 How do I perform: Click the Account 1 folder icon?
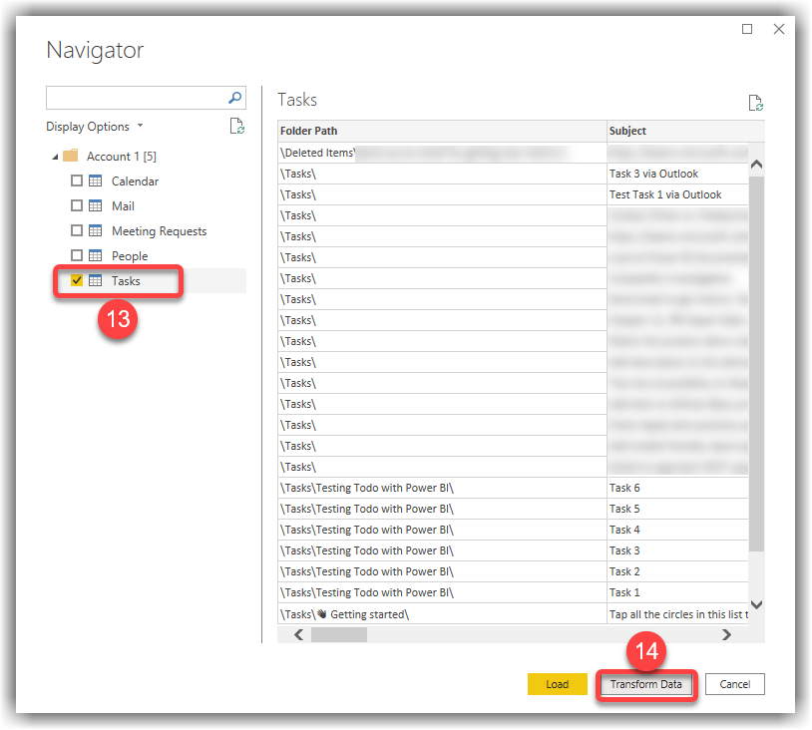coord(71,156)
